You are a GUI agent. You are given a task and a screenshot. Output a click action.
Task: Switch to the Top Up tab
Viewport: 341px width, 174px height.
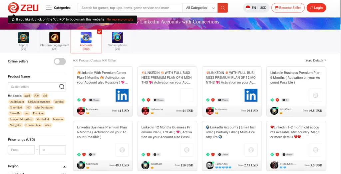24,41
